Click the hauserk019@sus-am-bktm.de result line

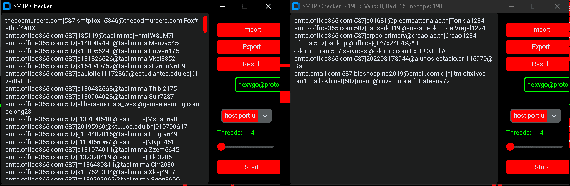pyautogui.click(x=389, y=28)
